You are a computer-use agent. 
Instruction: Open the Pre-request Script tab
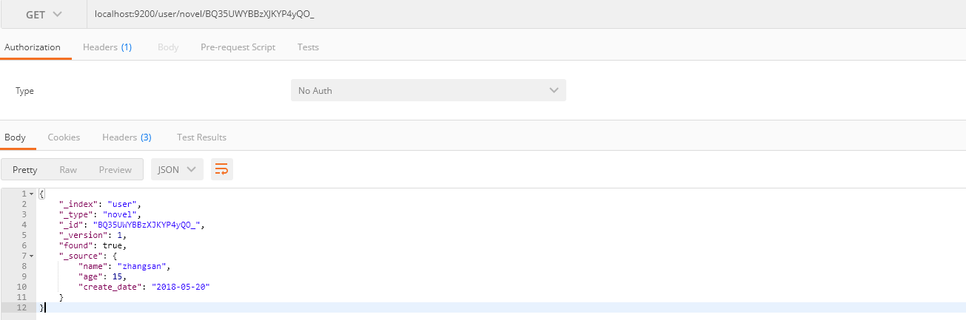[238, 47]
